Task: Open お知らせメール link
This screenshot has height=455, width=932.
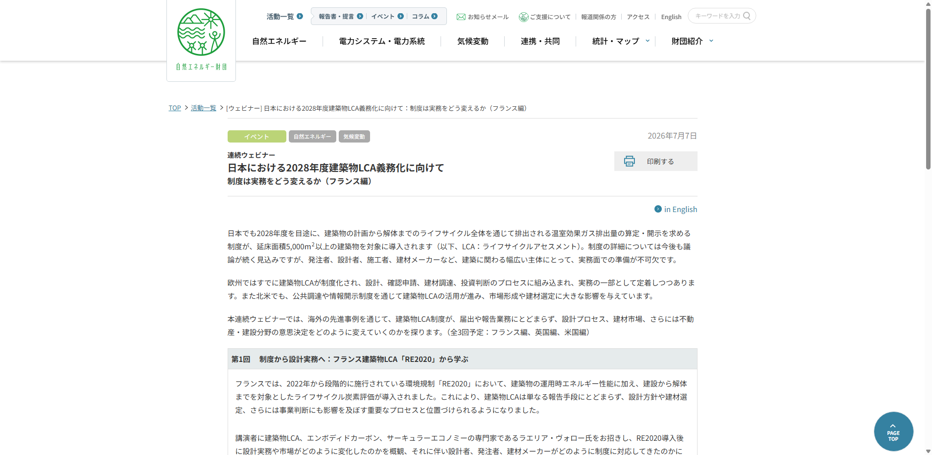Action: tap(488, 17)
